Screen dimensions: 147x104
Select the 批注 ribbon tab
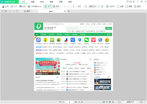click(42, 2)
